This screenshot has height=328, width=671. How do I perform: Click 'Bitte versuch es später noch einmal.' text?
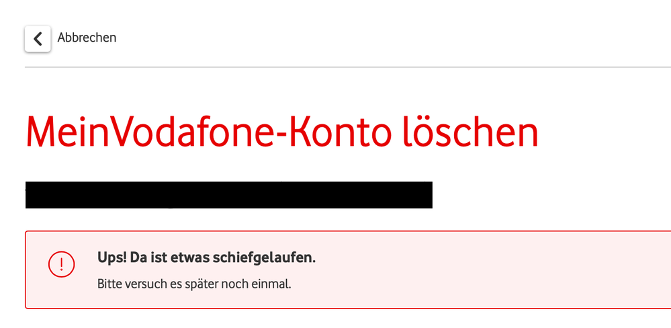tap(194, 284)
